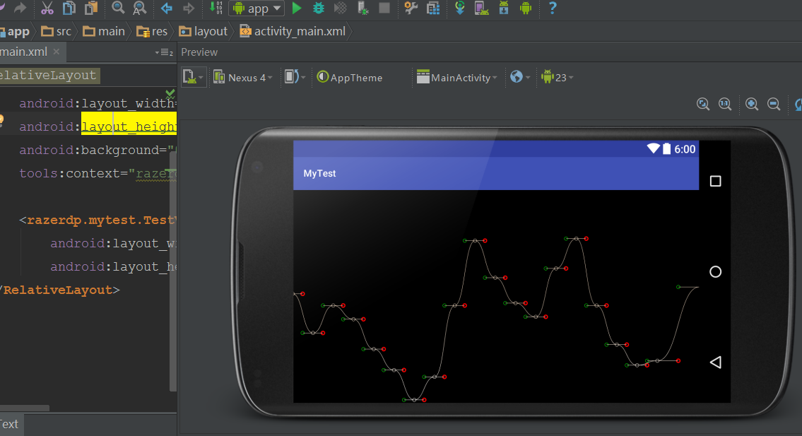Click the android:background attribute line
The width and height of the screenshot is (802, 436).
[98, 150]
